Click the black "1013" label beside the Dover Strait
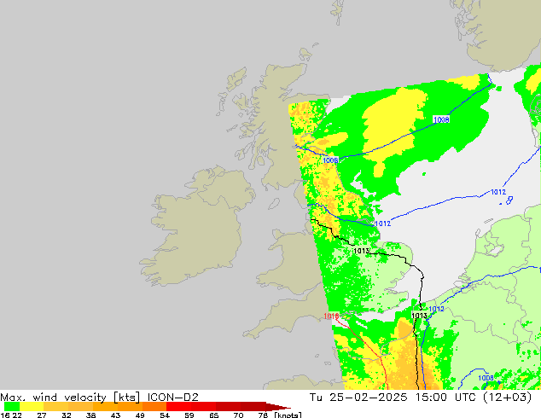541x418 pixels. [x=419, y=316]
